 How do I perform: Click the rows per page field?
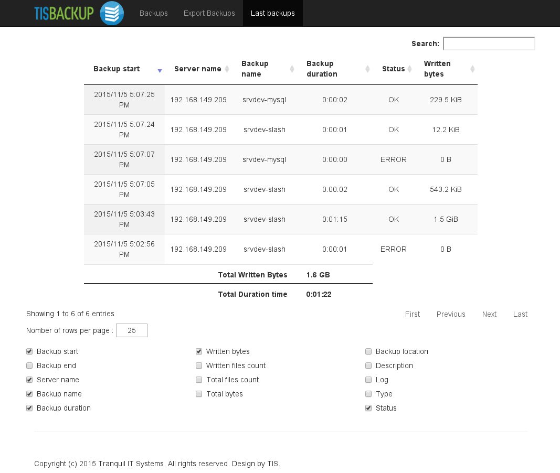pos(132,330)
